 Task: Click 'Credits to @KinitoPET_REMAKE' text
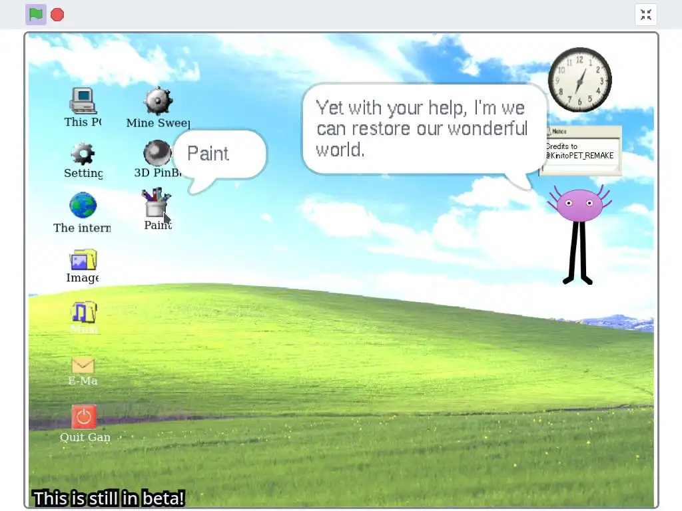579,151
